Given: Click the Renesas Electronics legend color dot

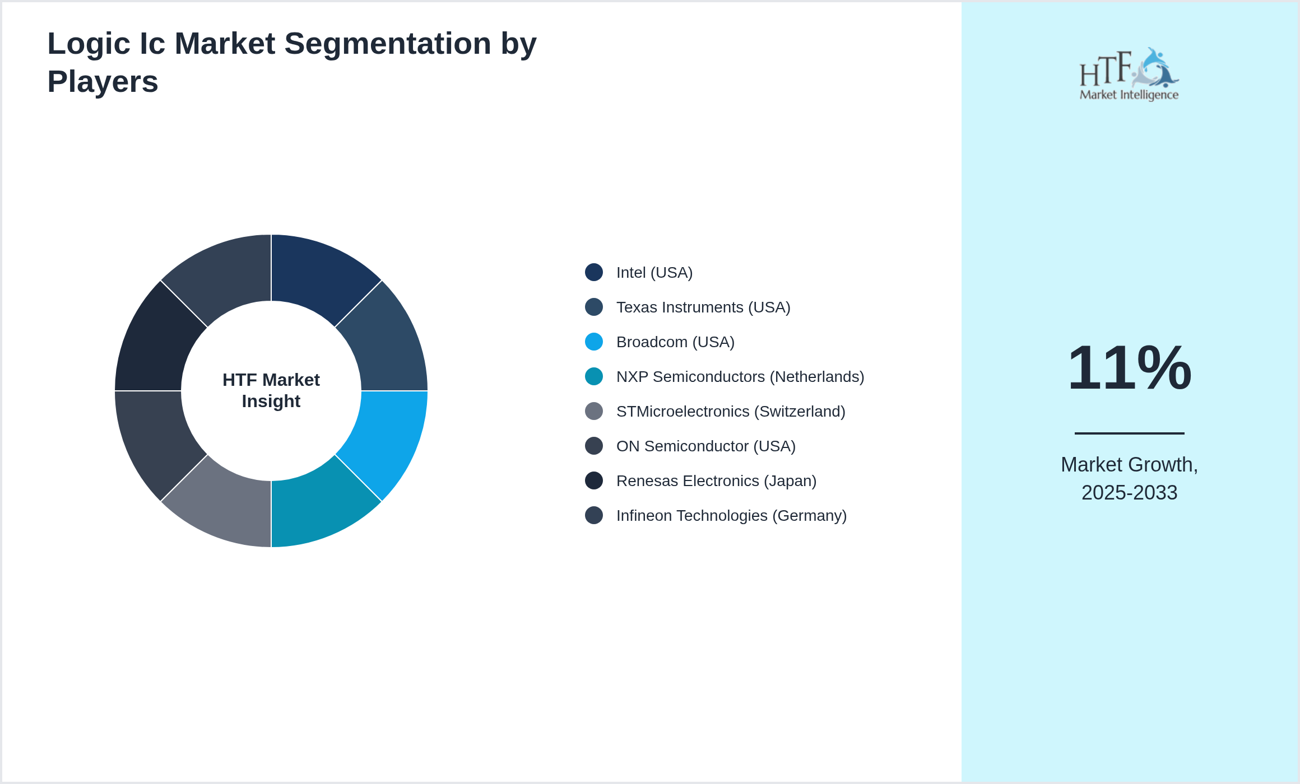Looking at the screenshot, I should pyautogui.click(x=594, y=480).
